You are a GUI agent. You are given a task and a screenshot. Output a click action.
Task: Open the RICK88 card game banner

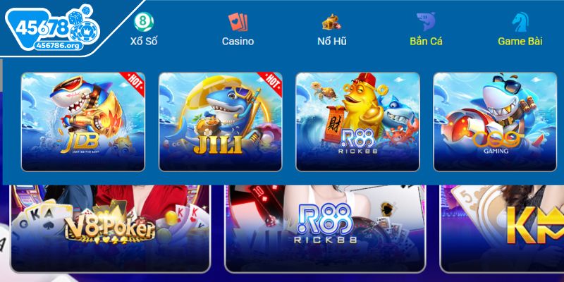[325, 228]
